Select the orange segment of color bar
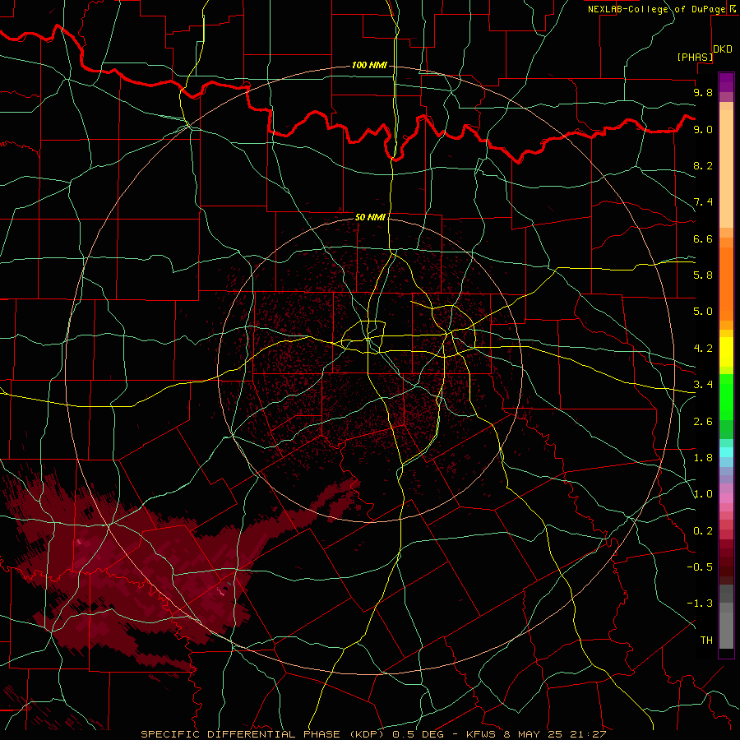Screen dimensions: 740x740 click(x=726, y=284)
